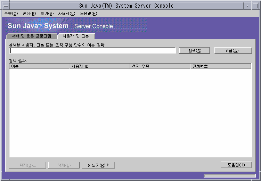This screenshot has width=261, height=181.
Task: Click the 사용자 ID column header
Action: 100,66
